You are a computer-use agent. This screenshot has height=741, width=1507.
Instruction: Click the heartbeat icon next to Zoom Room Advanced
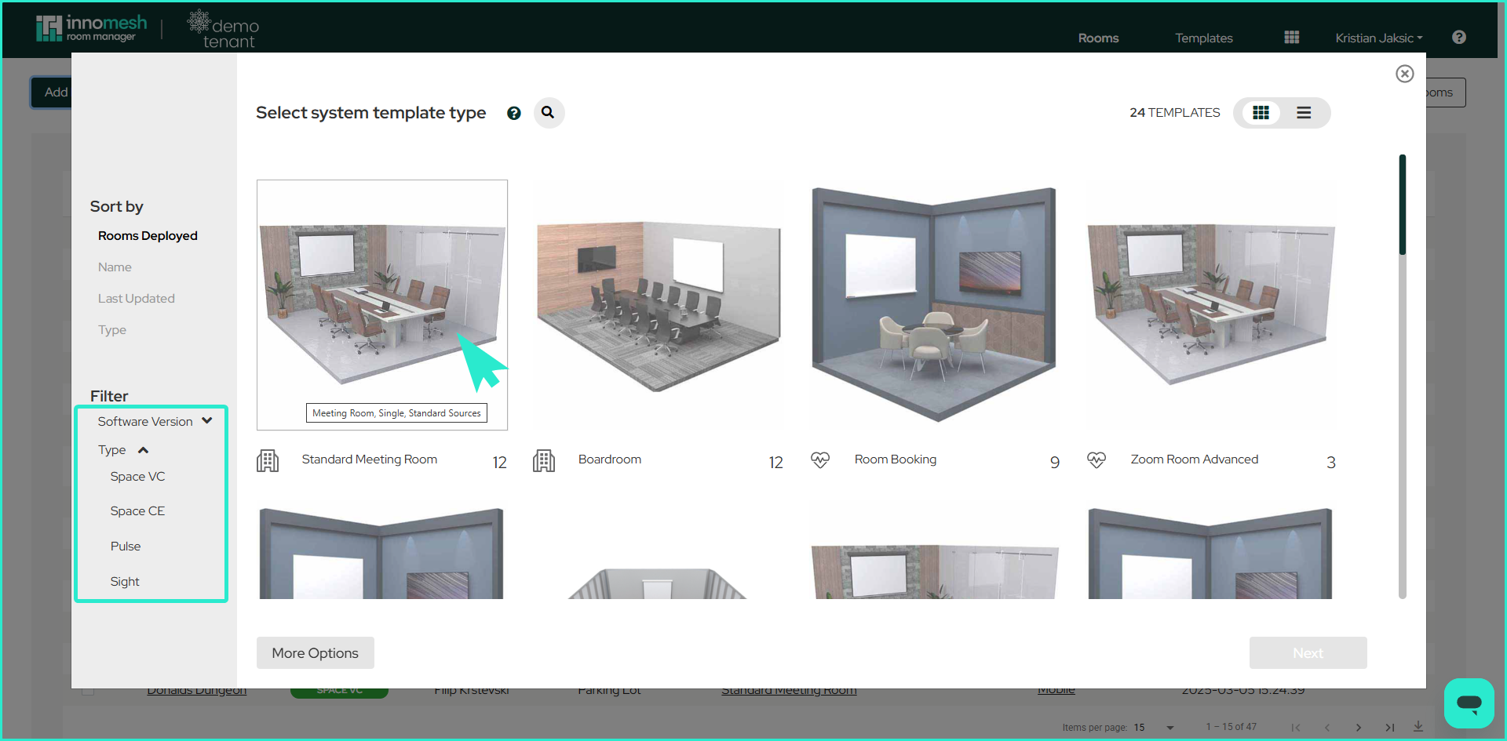[1096, 460]
